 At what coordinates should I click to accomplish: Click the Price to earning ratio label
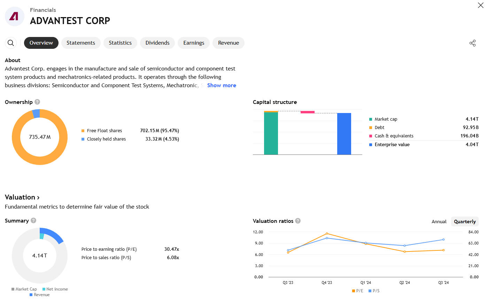click(109, 249)
